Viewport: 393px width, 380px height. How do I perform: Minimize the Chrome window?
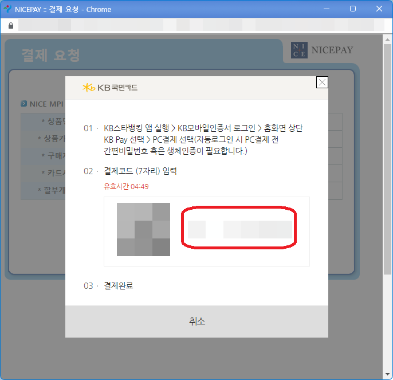[327, 9]
